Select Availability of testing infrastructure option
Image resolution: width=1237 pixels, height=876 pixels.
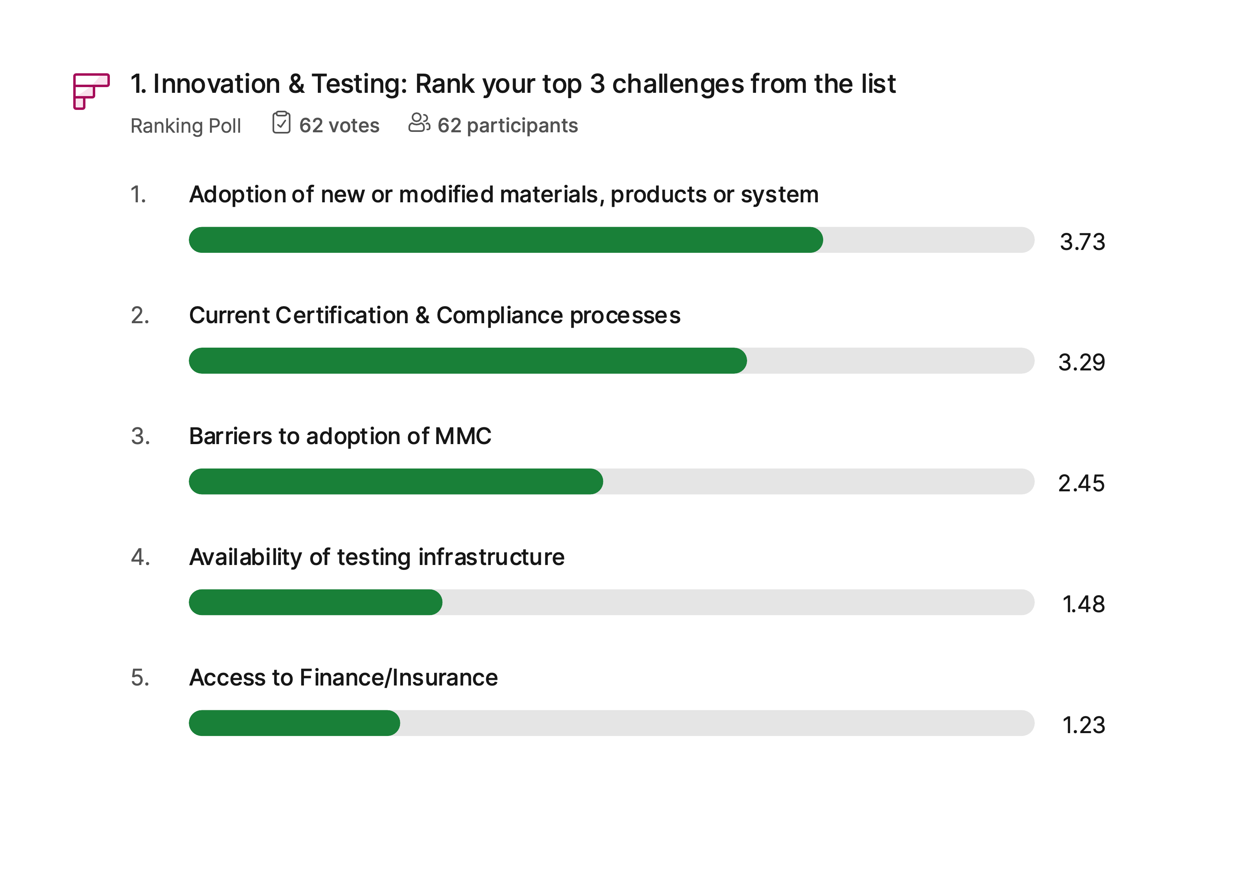[377, 557]
